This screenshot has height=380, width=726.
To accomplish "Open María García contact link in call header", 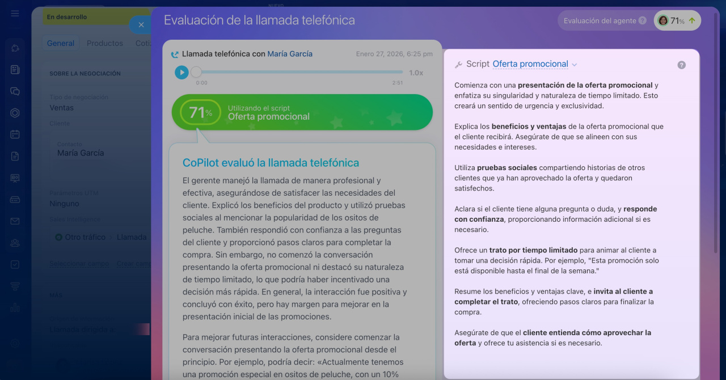I will pos(290,54).
